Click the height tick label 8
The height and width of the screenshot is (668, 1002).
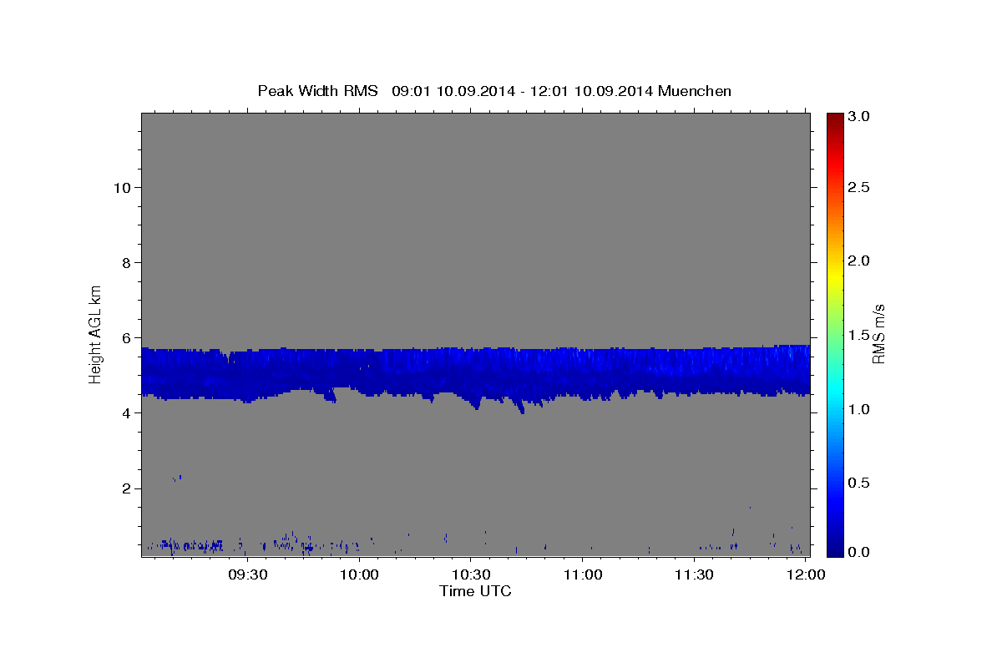point(125,262)
